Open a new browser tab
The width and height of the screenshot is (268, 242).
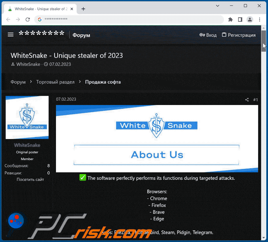[x=83, y=9]
